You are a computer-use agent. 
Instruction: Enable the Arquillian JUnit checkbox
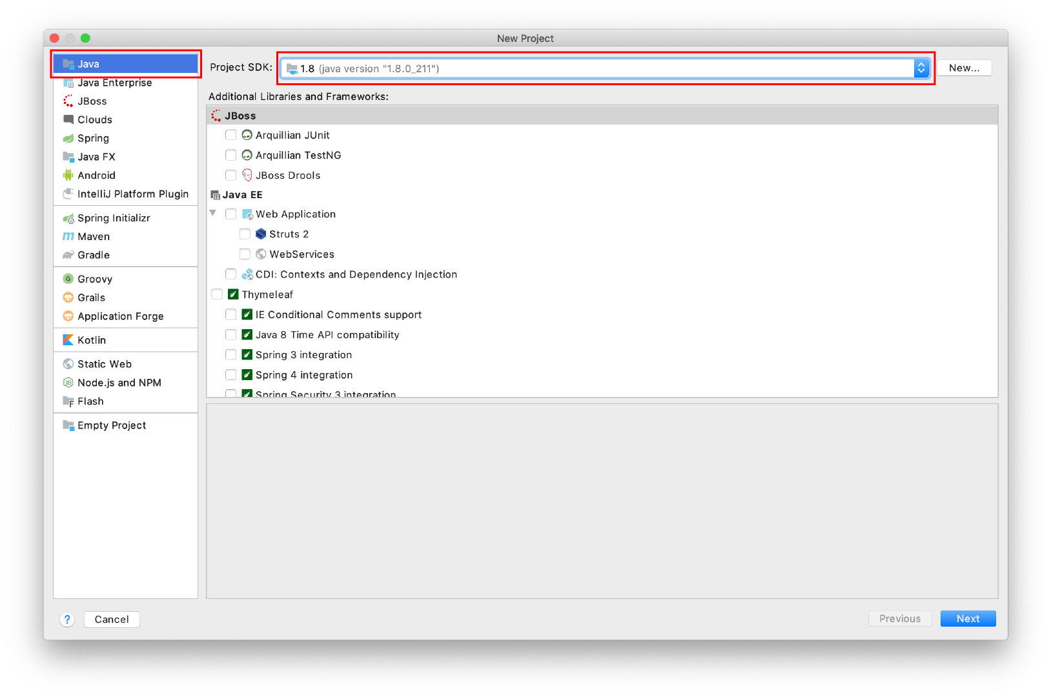(x=230, y=135)
